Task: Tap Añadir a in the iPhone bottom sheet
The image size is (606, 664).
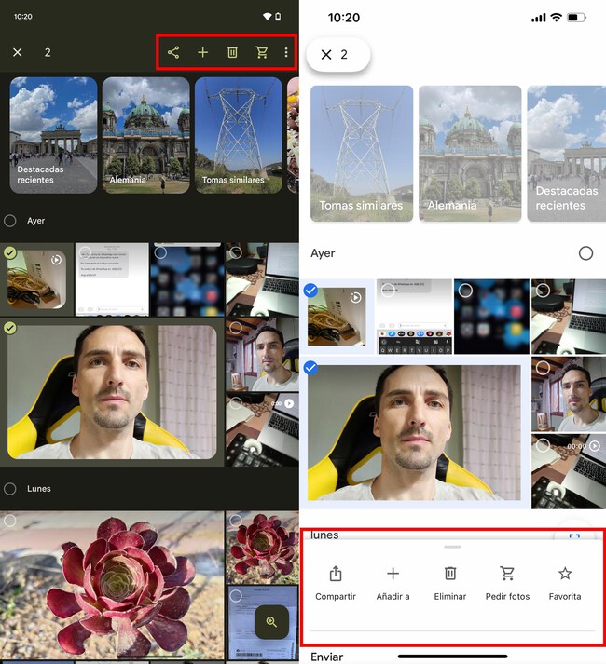Action: pyautogui.click(x=393, y=583)
